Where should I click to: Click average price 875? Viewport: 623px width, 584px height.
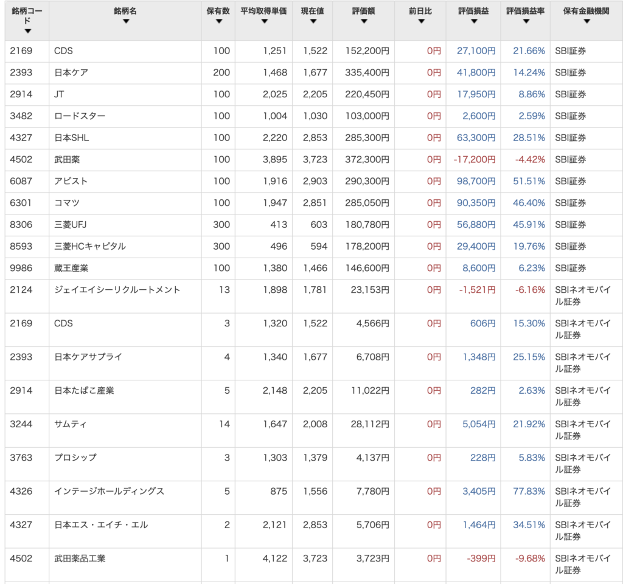(x=279, y=492)
